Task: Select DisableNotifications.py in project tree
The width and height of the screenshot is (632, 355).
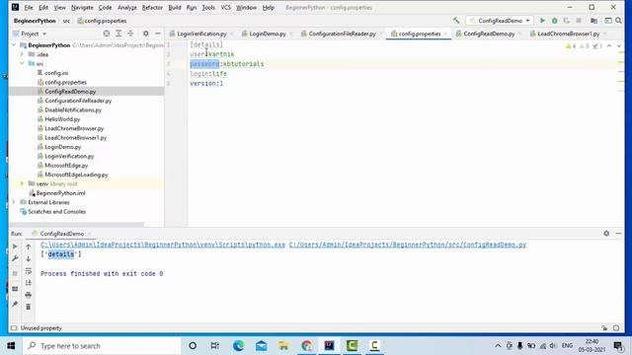Action: coord(73,109)
